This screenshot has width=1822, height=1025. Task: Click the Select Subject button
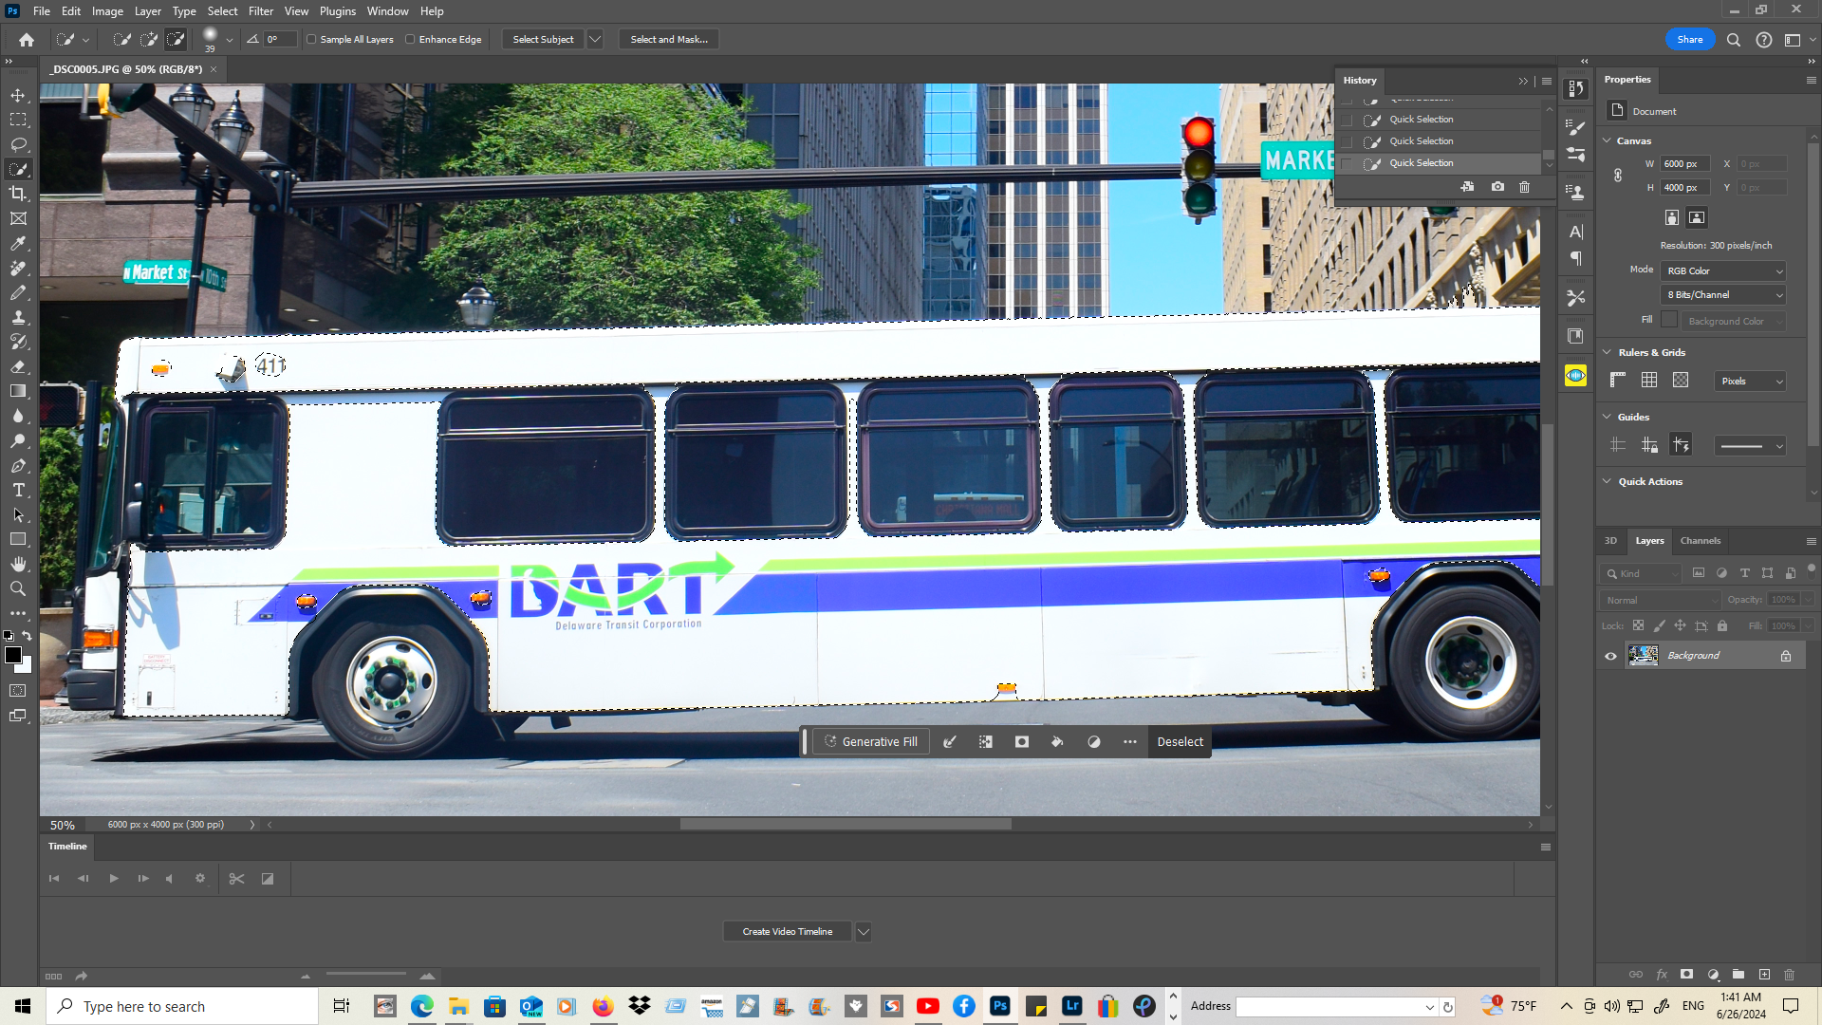pyautogui.click(x=543, y=40)
